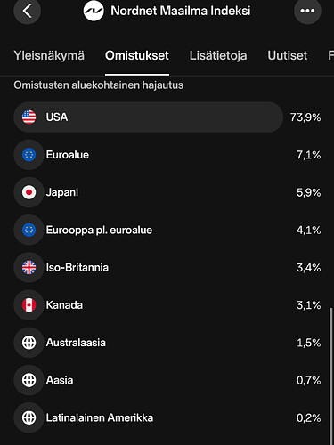Click the UK flag beside Iso-Britannia
Screen dimensions: 334x445
[29, 268]
